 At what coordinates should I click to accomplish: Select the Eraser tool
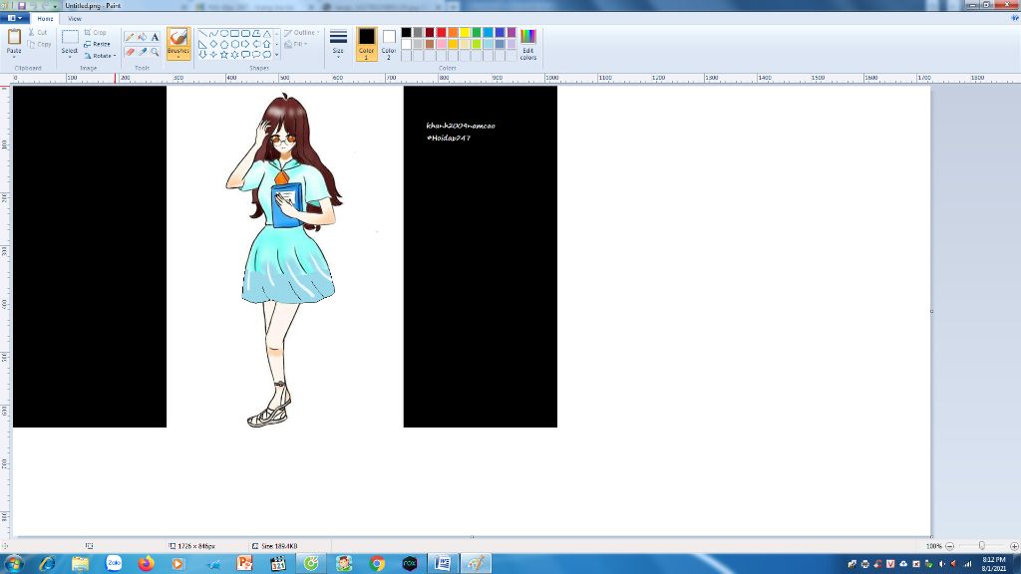[130, 52]
